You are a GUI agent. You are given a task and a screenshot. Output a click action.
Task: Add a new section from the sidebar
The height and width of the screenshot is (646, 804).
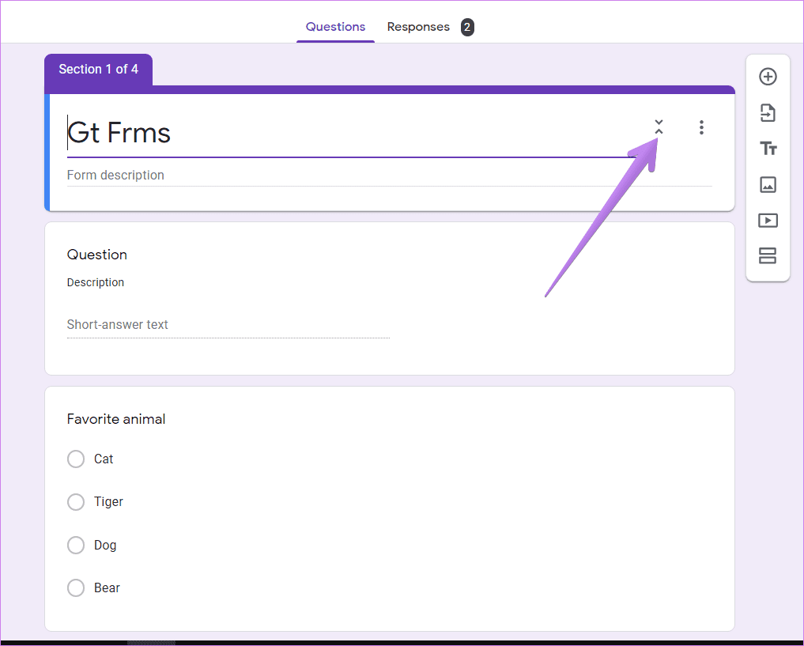click(x=768, y=256)
